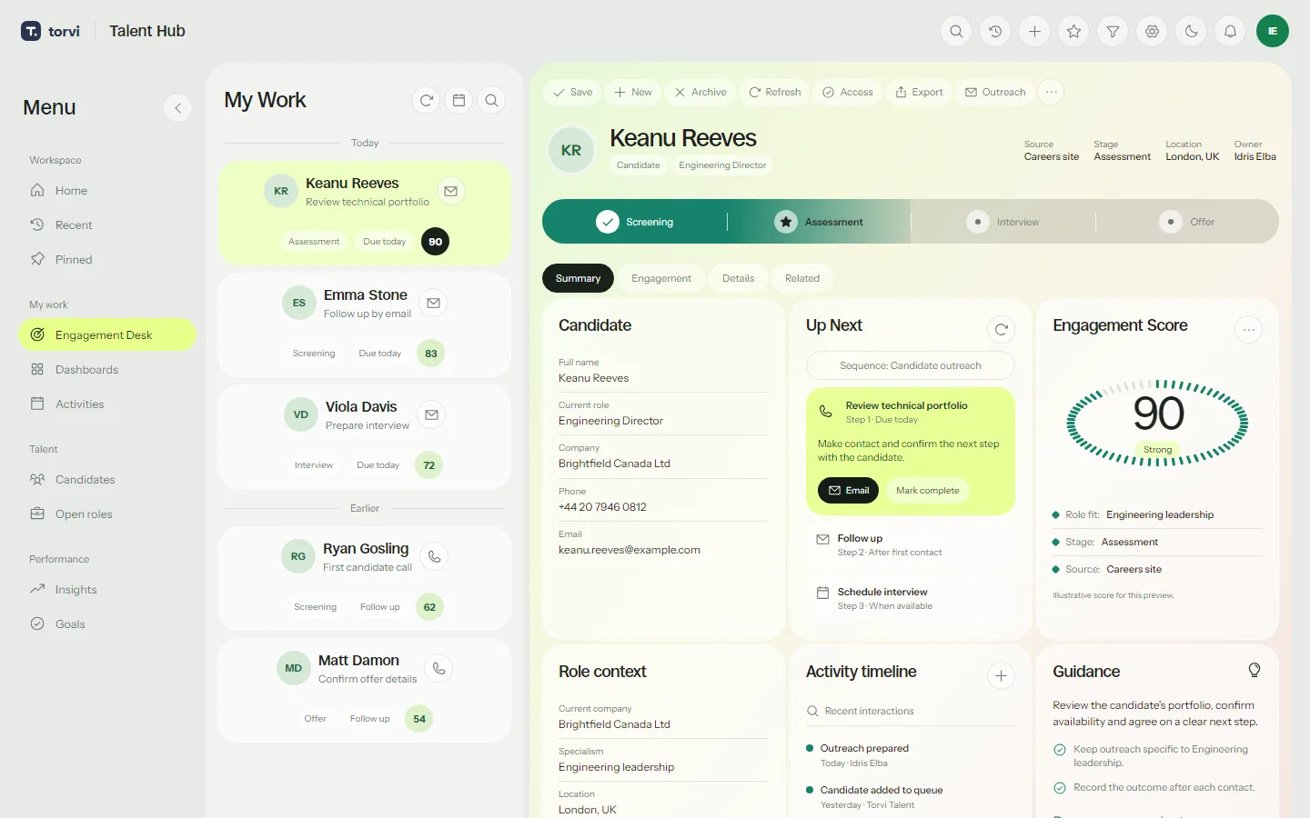The image size is (1310, 818).
Task: Click the Save toolbar button
Action: tap(572, 92)
